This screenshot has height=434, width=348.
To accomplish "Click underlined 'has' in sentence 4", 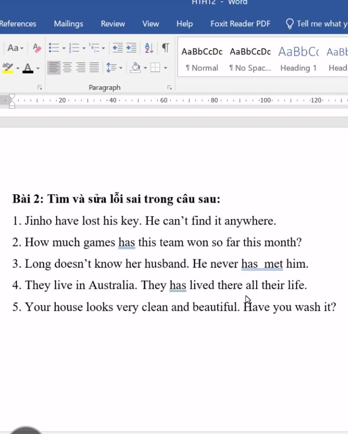I will click(178, 285).
